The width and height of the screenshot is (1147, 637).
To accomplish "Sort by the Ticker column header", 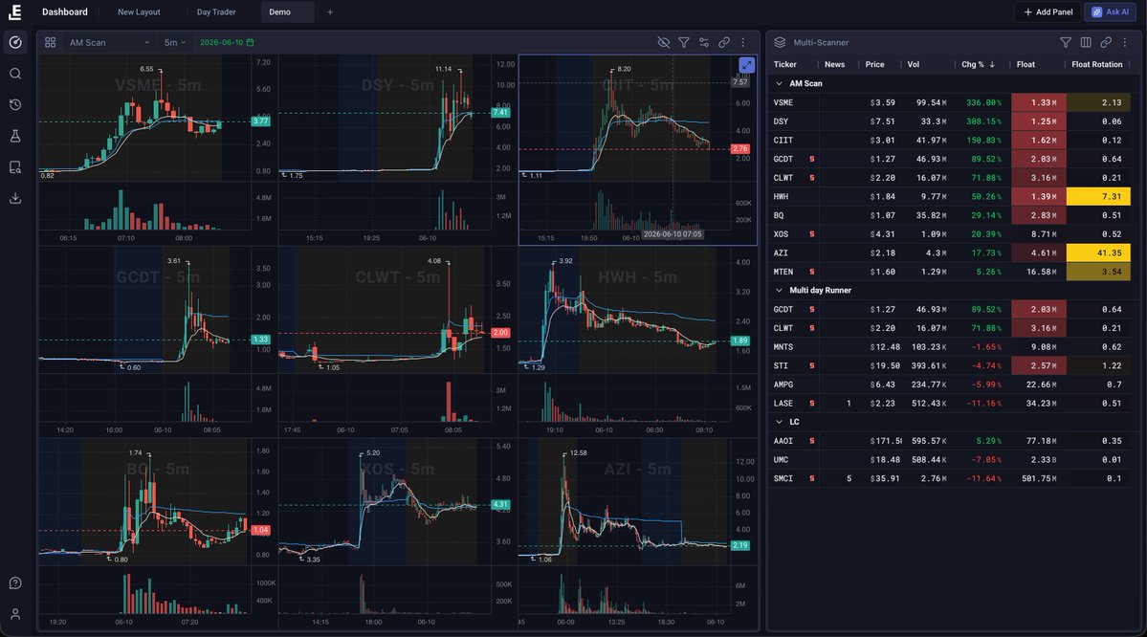I will coord(784,64).
